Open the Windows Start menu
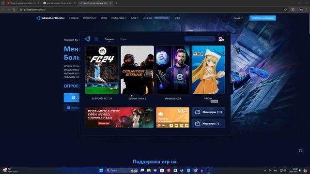Viewport: 310px width, 174px height. 101,170
